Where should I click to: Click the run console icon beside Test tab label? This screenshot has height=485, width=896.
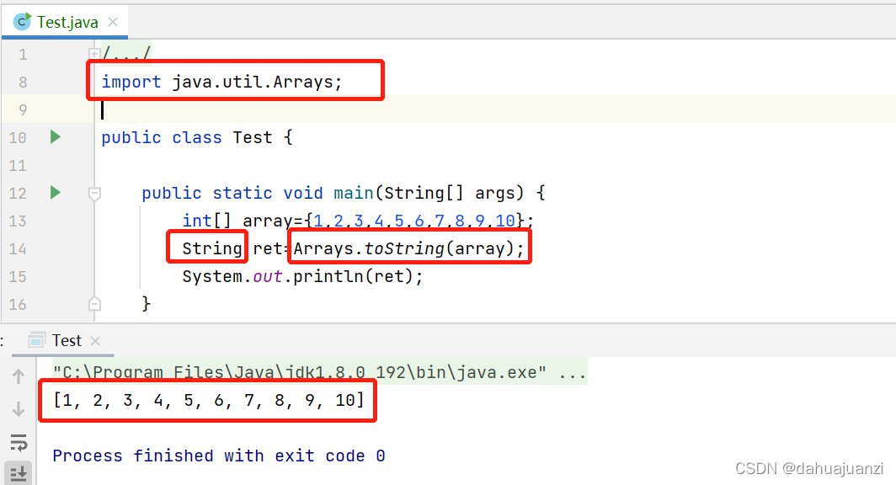[35, 340]
